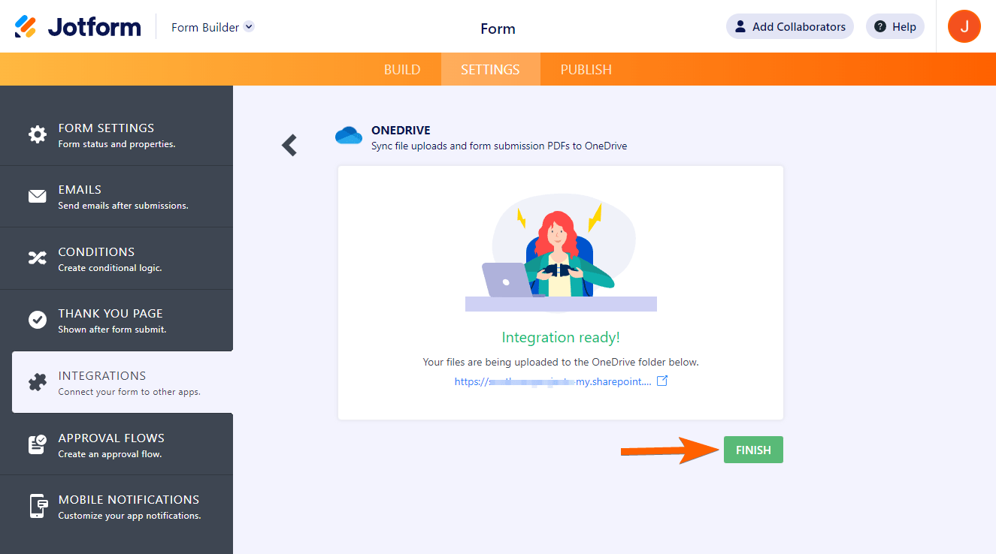This screenshot has height=554, width=996.
Task: Click the Jotform logo
Action: point(77,27)
